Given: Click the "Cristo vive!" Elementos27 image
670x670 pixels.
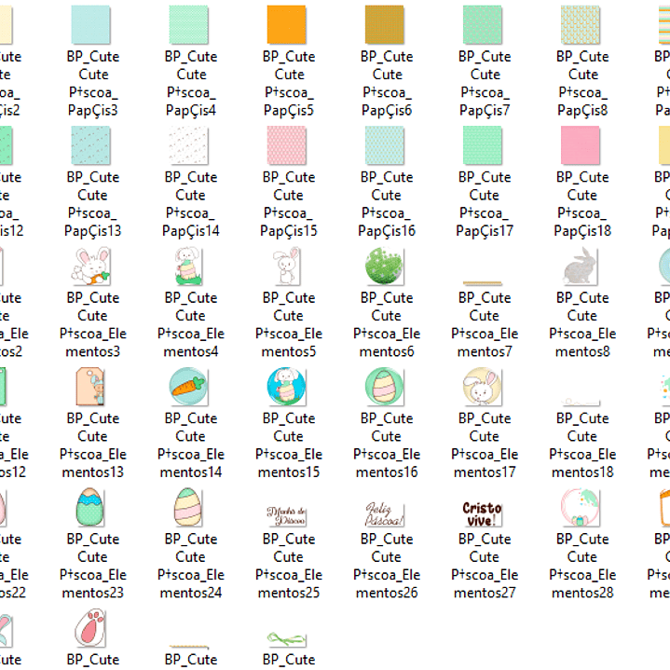Looking at the screenshot, I should click(x=484, y=513).
